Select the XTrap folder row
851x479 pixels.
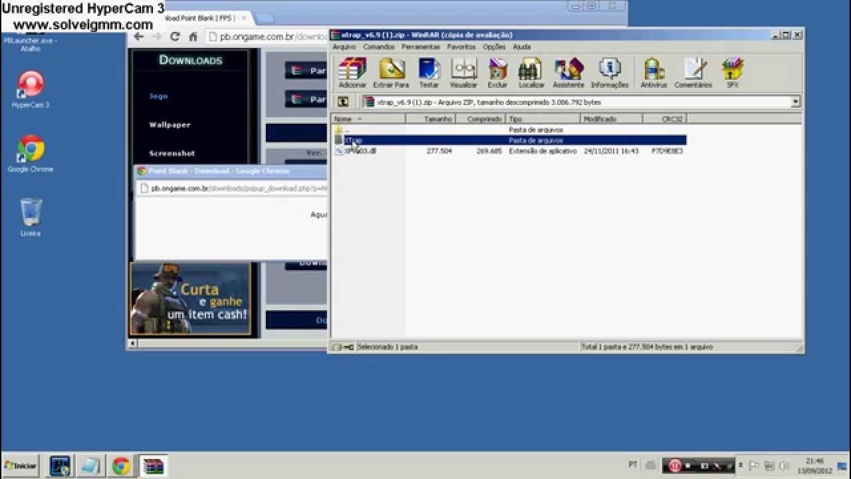509,140
